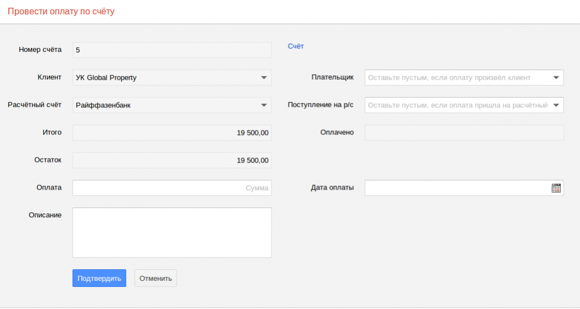The width and height of the screenshot is (580, 309).
Task: Click into the Дата оплаты field
Action: tap(457, 188)
